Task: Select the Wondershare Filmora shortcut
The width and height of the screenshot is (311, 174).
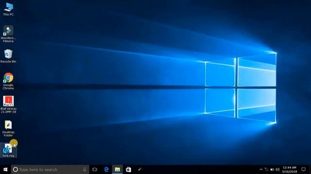Action: (8, 34)
